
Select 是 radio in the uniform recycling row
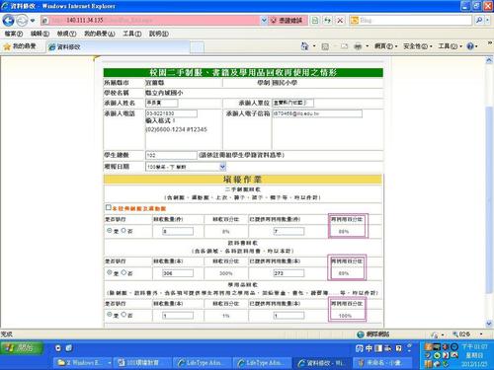110,231
